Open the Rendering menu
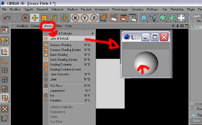Screen dimensions: 202x125 click(177, 9)
